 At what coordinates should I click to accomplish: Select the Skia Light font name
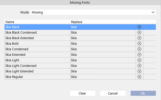coord(12,60)
